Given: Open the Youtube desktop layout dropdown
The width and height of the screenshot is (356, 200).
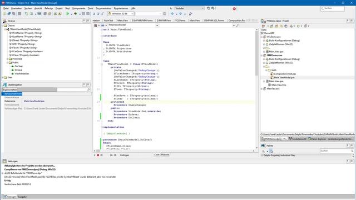Looking at the screenshot, I should click(189, 8).
